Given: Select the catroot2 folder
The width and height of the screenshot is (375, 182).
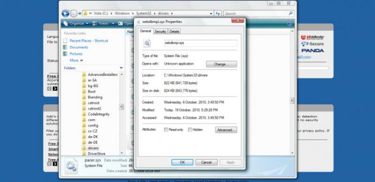Looking at the screenshot, I should (x=94, y=109).
